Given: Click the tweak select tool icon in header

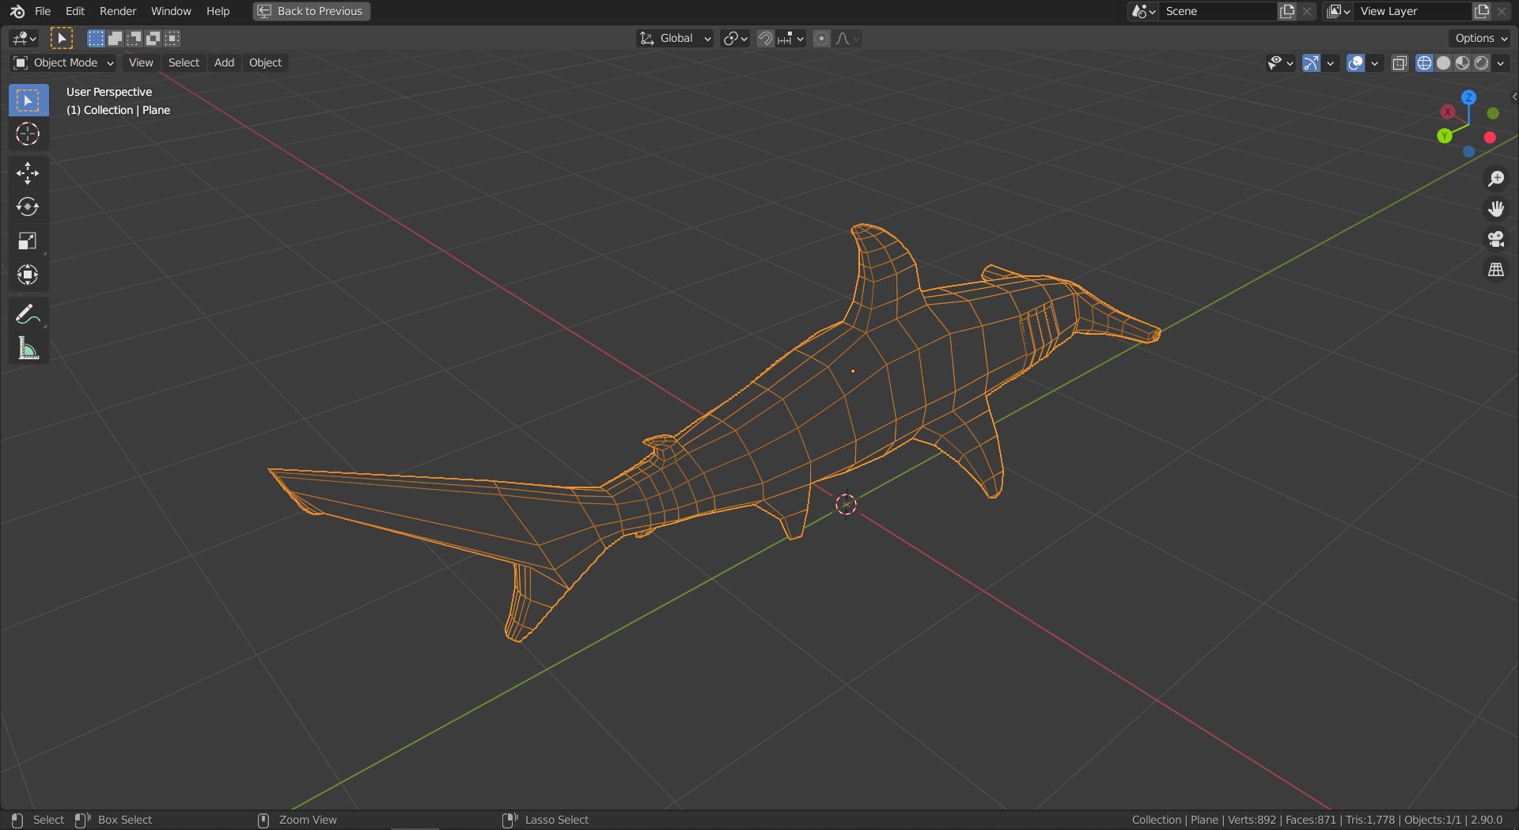Looking at the screenshot, I should coord(61,38).
